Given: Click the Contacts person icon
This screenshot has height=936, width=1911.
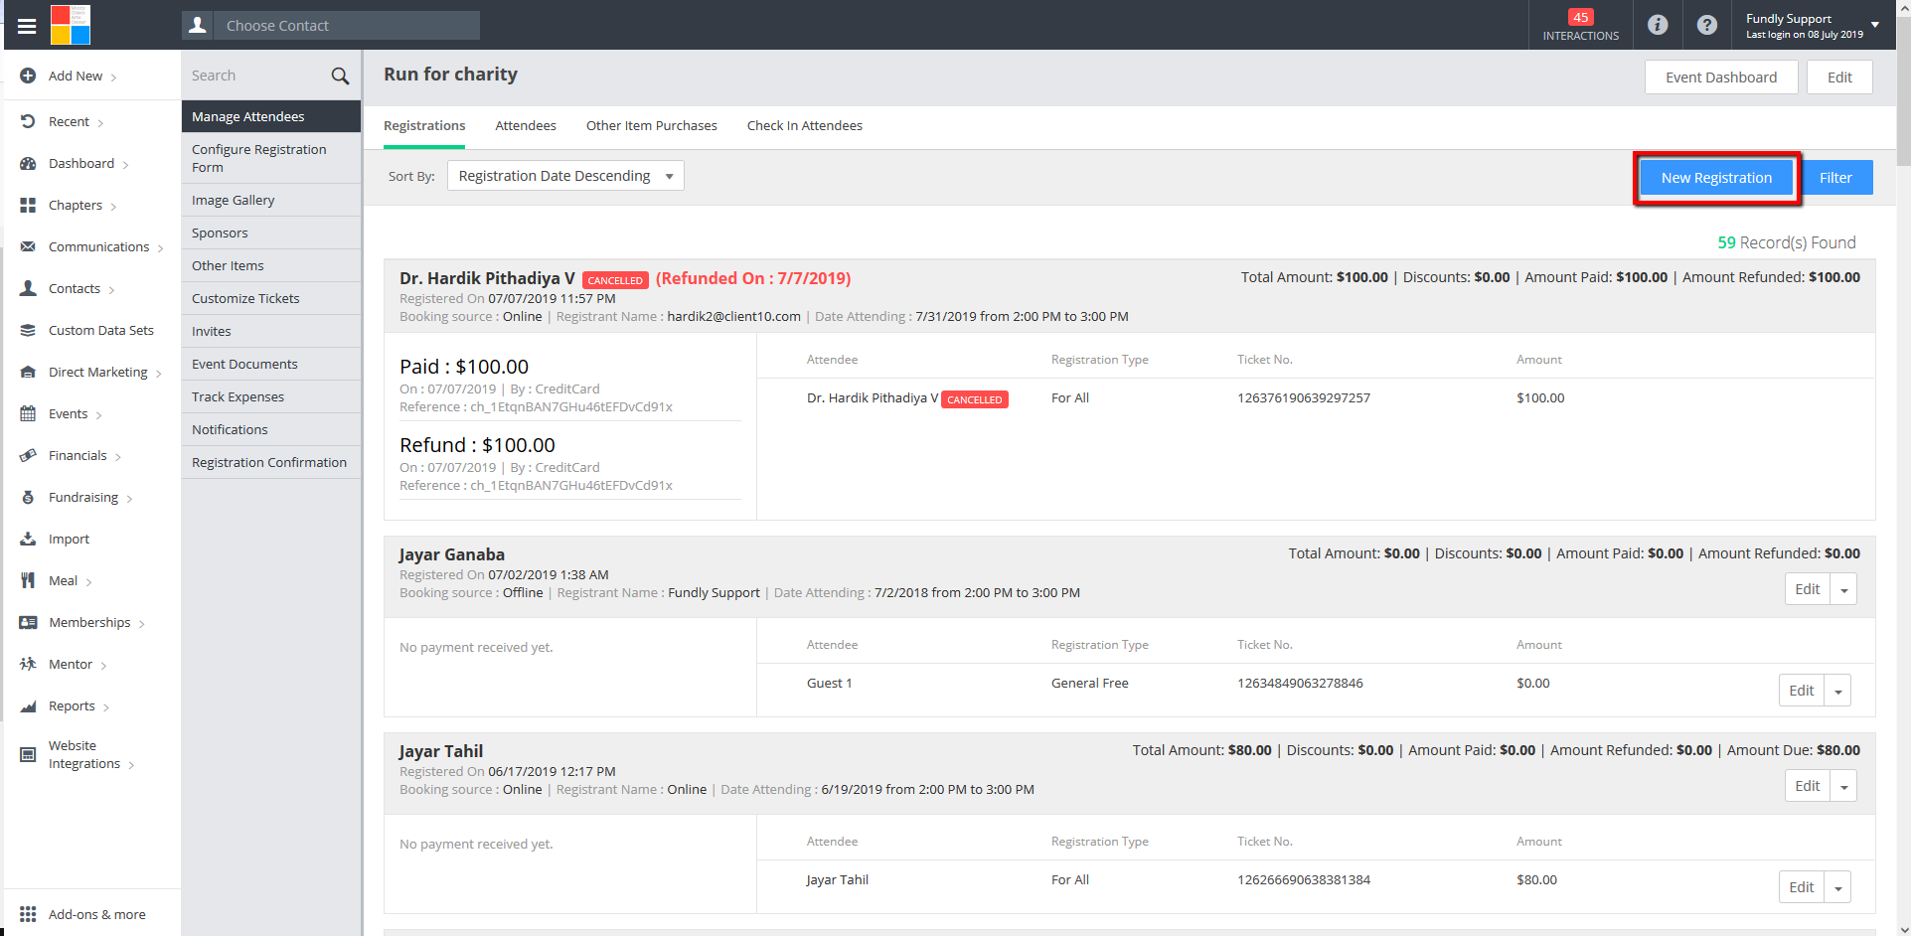Looking at the screenshot, I should (28, 288).
